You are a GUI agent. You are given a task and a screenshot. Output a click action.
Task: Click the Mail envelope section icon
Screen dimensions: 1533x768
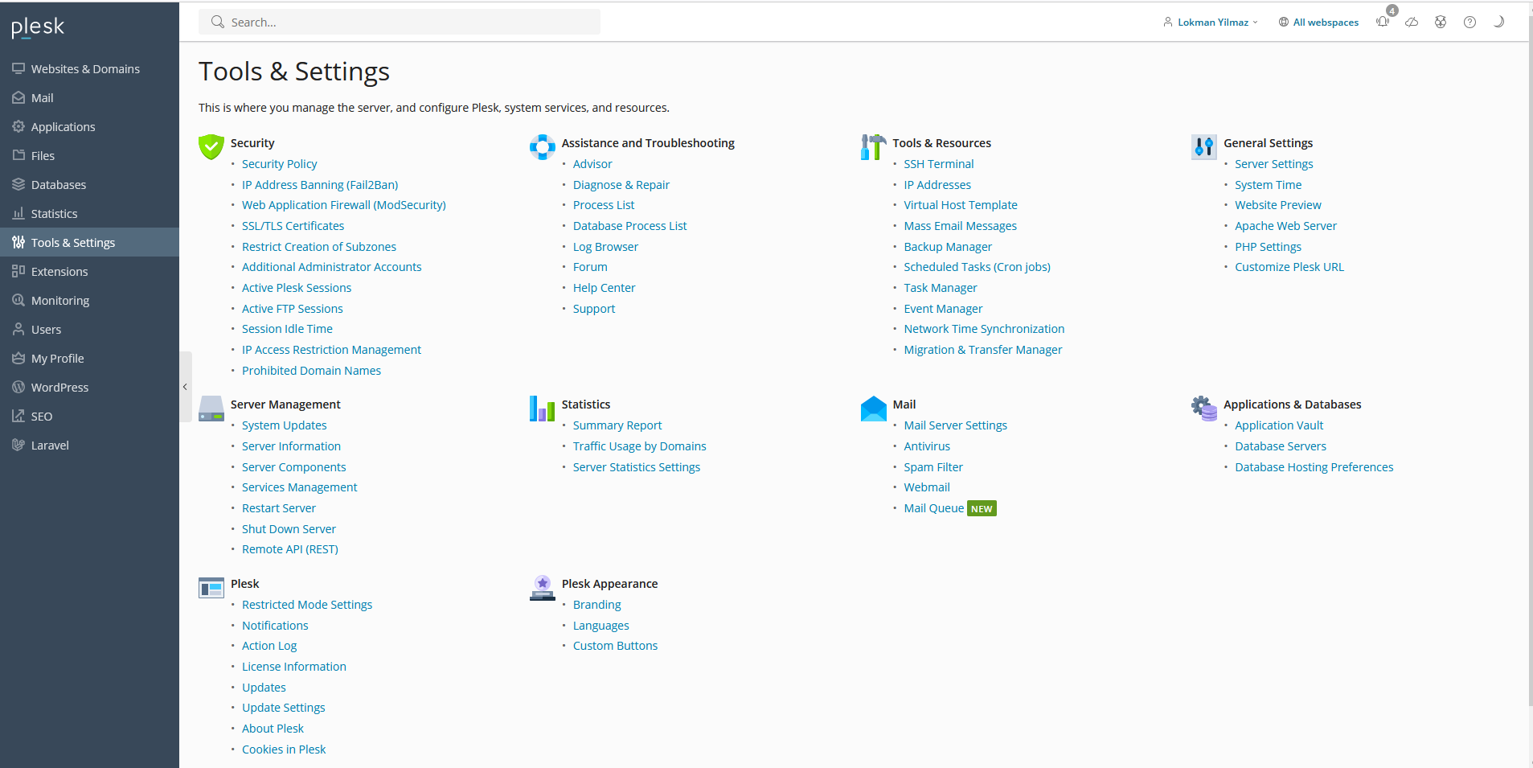point(873,408)
